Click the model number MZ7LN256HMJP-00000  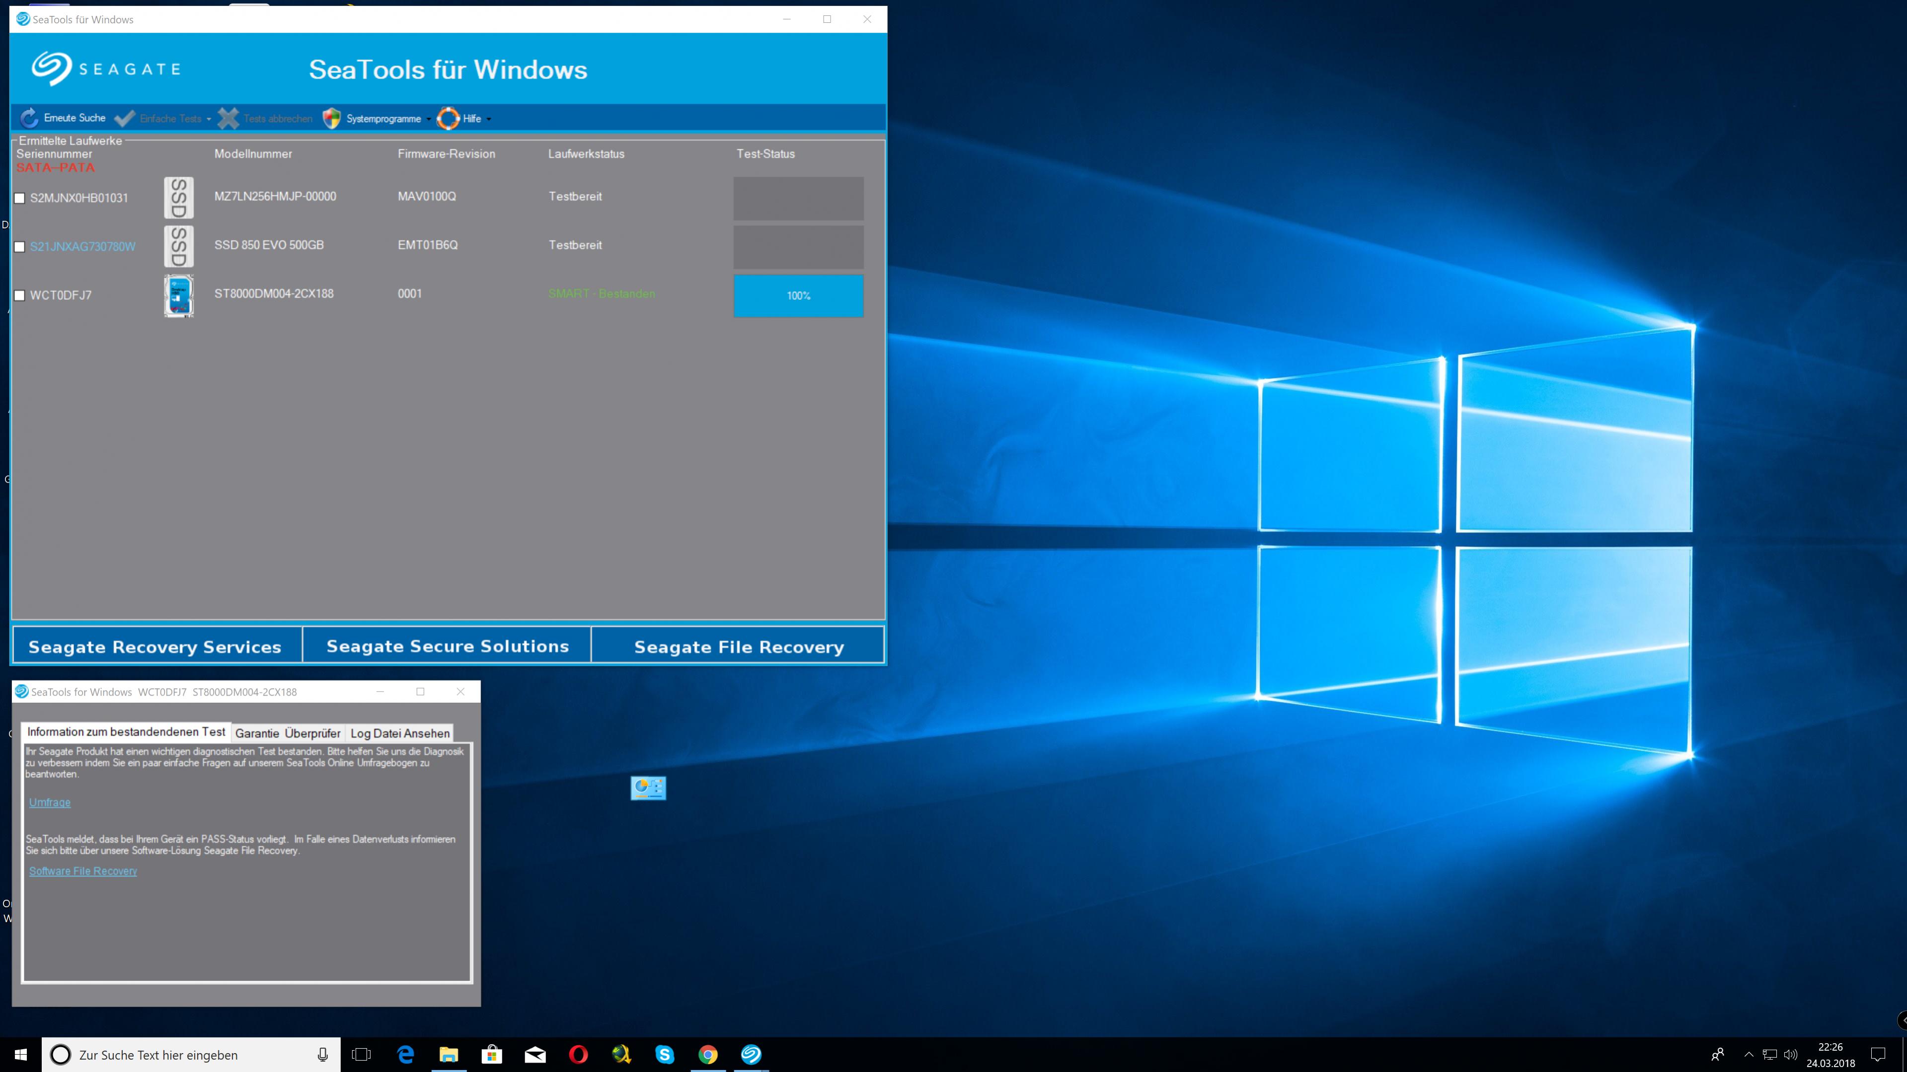275,197
